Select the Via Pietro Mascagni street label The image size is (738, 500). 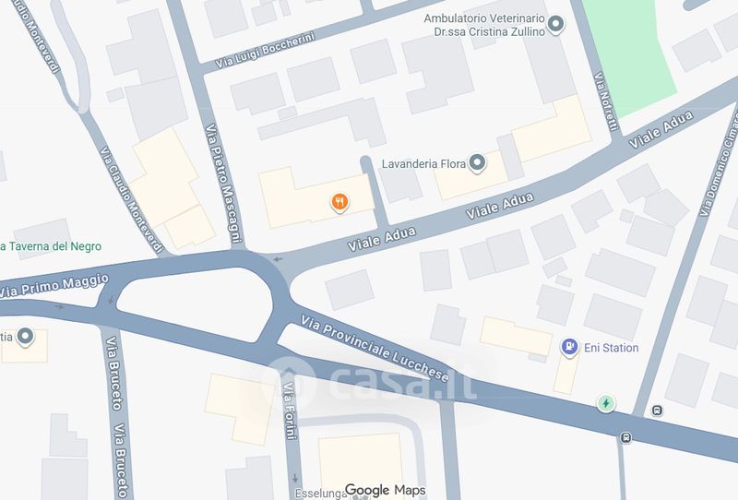pyautogui.click(x=223, y=184)
